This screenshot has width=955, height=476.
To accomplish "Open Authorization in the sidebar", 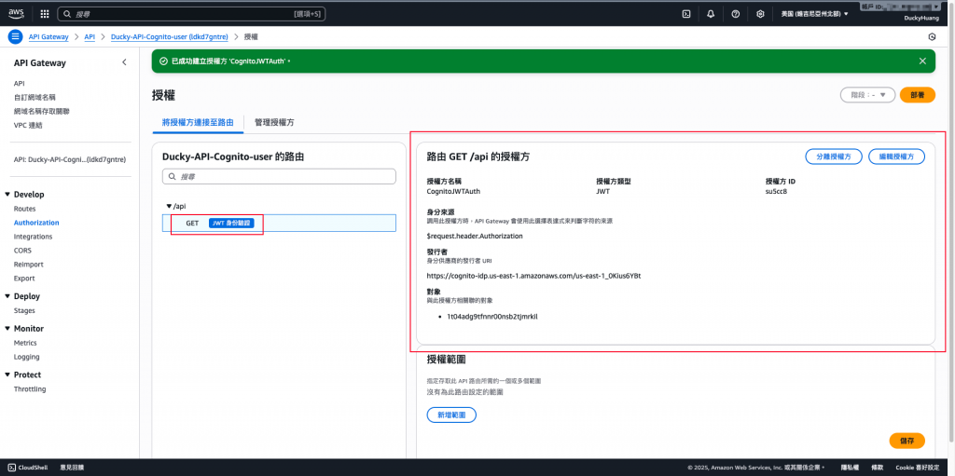I will tap(36, 223).
